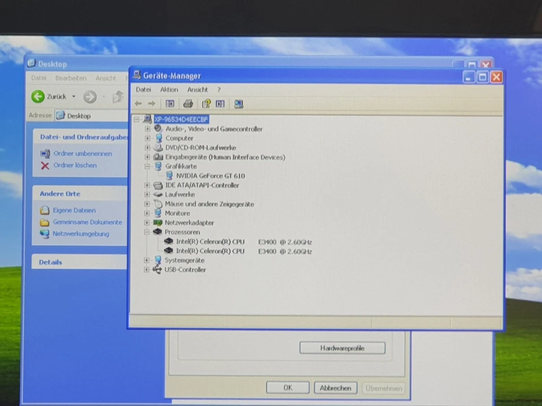The height and width of the screenshot is (406, 542).
Task: Click the Forward arrow in Geräte-Manager toolbar
Action: (151, 104)
